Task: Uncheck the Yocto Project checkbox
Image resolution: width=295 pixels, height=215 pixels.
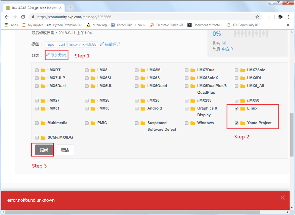Action: point(237,123)
